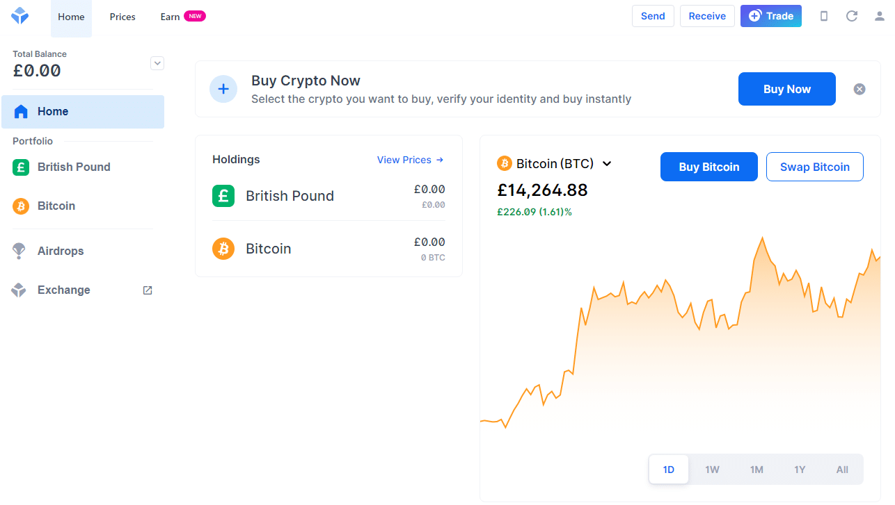Image resolution: width=895 pixels, height=505 pixels.
Task: Click the Swap Bitcoin button
Action: pyautogui.click(x=815, y=167)
